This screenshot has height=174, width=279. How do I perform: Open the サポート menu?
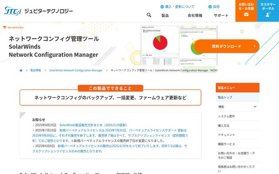click(221, 16)
